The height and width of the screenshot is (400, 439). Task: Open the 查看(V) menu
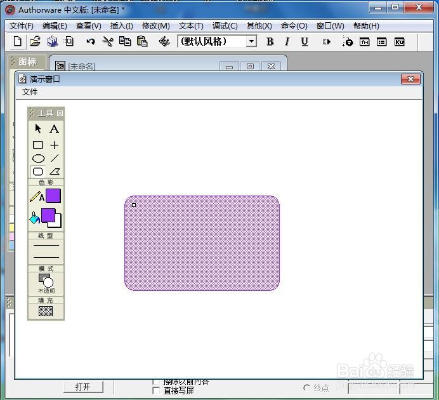(88, 26)
